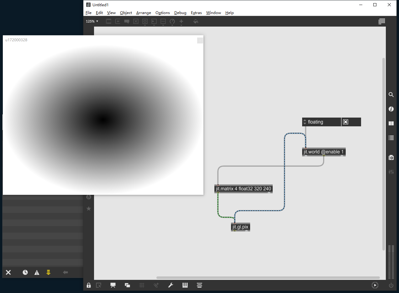399x293 pixels.
Task: Open the favorites star icon in left toolbar
Action: pos(89,208)
